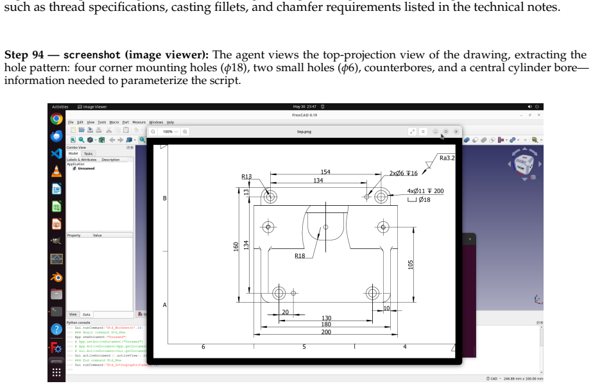
Task: Click FreeCAD's forward navigation arrow
Action: point(120,140)
